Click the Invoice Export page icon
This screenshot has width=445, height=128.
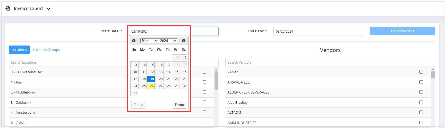(x=8, y=8)
